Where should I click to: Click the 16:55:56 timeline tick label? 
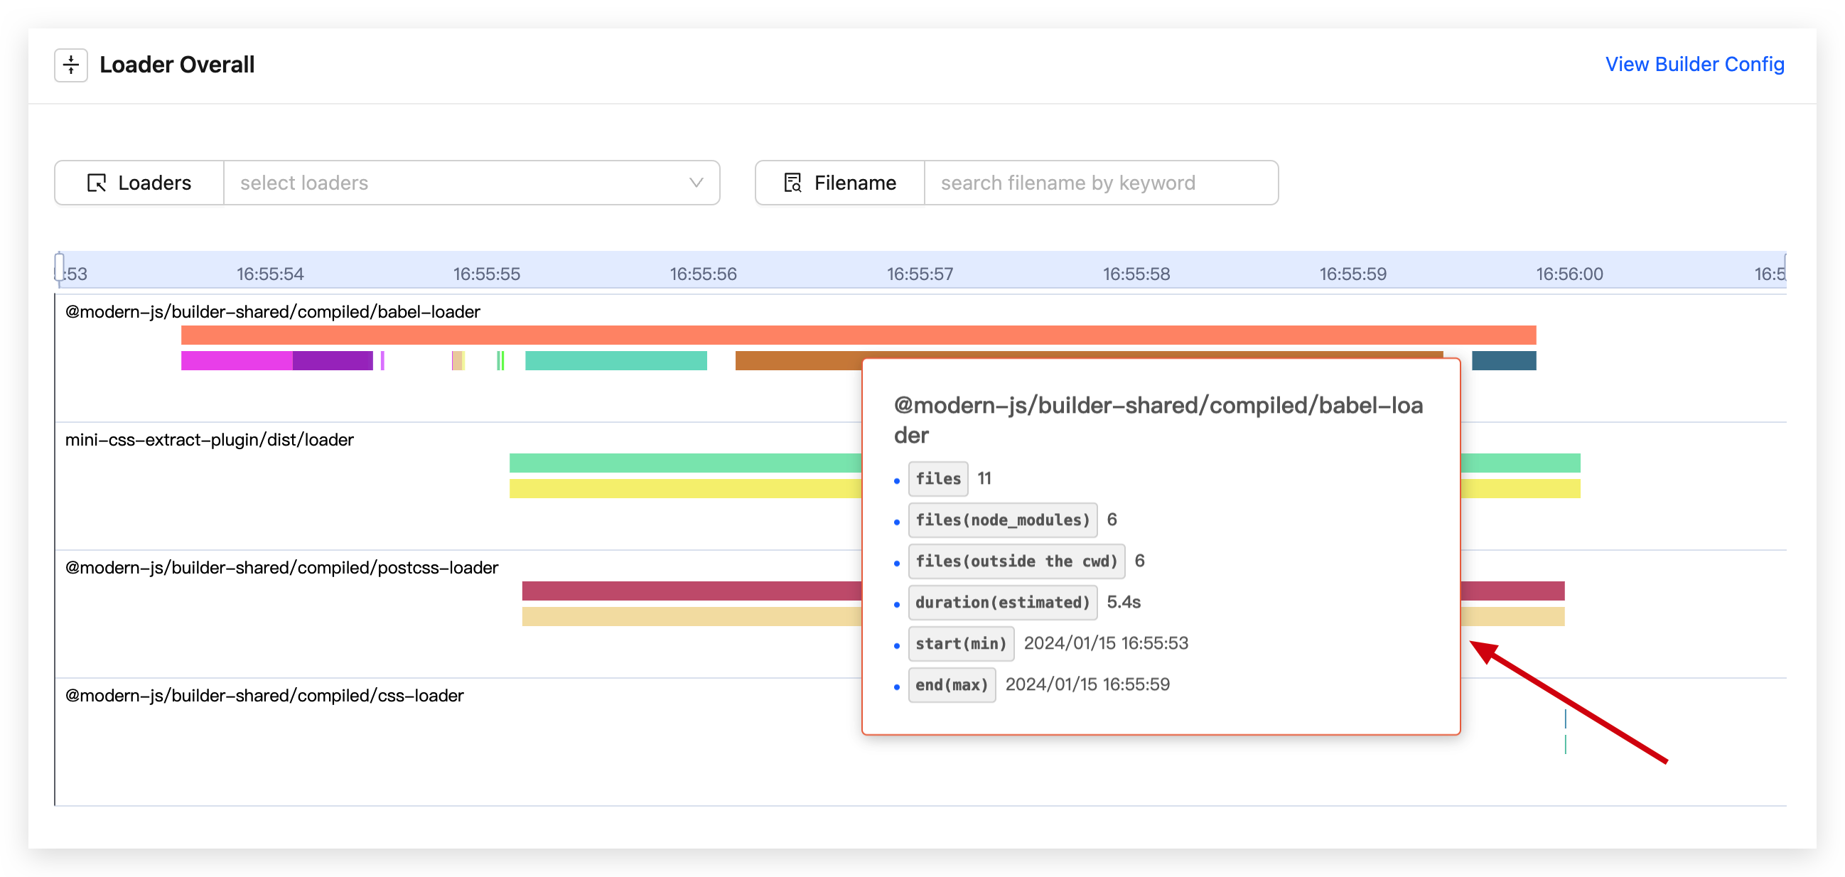click(703, 274)
